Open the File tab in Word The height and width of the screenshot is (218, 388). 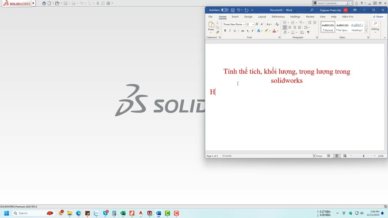[210, 17]
